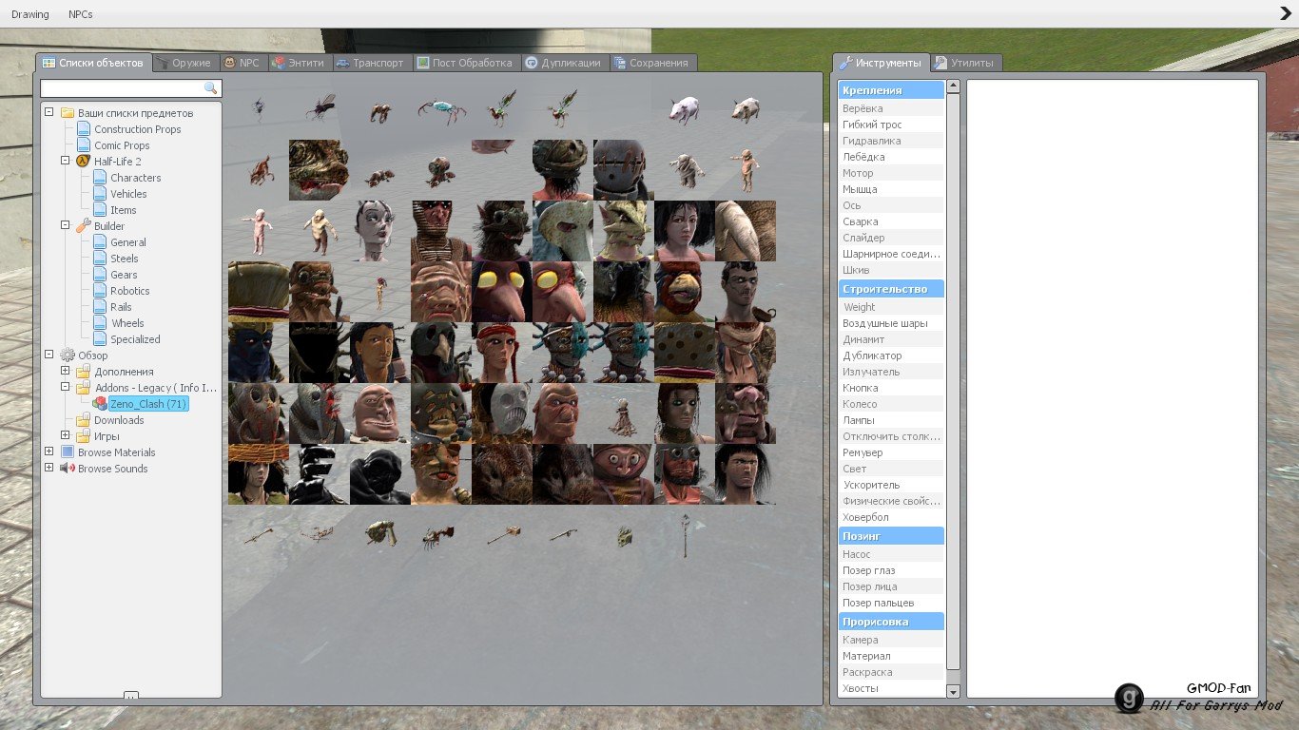1299x730 pixels.
Task: Select the Дубликатор tool
Action: [891, 355]
